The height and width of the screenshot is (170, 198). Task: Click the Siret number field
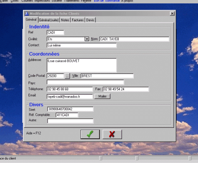coord(70,109)
